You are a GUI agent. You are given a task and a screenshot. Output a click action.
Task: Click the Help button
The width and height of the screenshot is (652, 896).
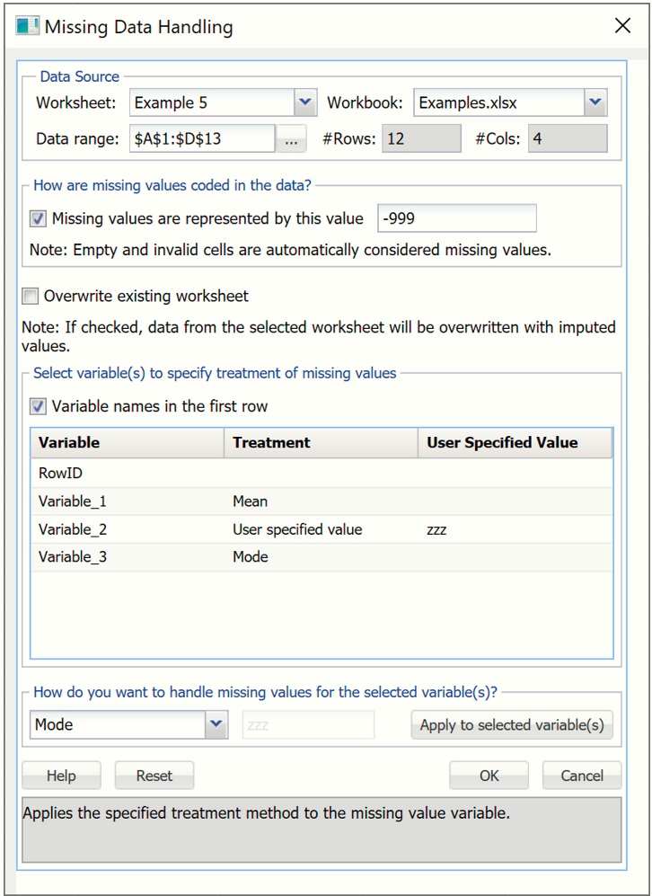tap(61, 776)
